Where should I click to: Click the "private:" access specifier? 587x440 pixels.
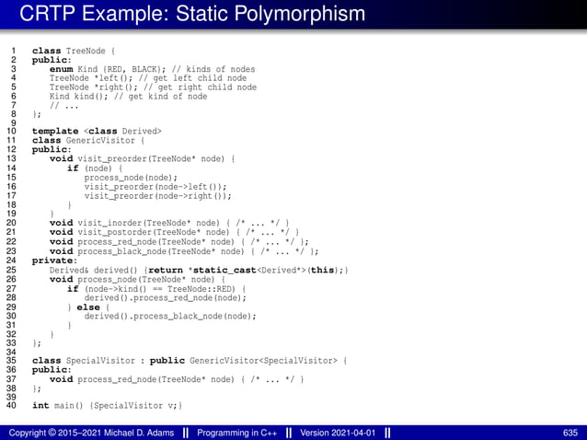[54, 261]
